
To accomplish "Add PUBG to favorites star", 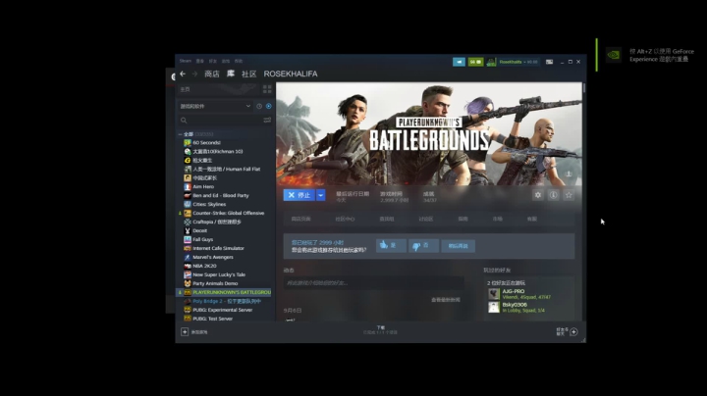I will tap(569, 195).
